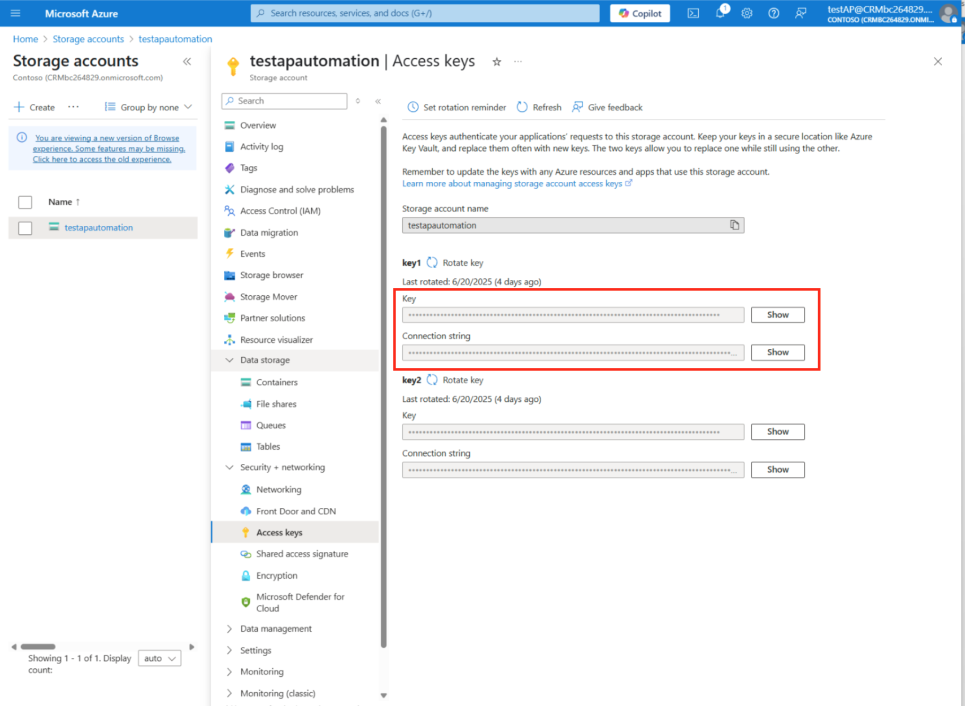Click the resource menu scroll down arrow
Image resolution: width=965 pixels, height=706 pixels.
(x=383, y=695)
